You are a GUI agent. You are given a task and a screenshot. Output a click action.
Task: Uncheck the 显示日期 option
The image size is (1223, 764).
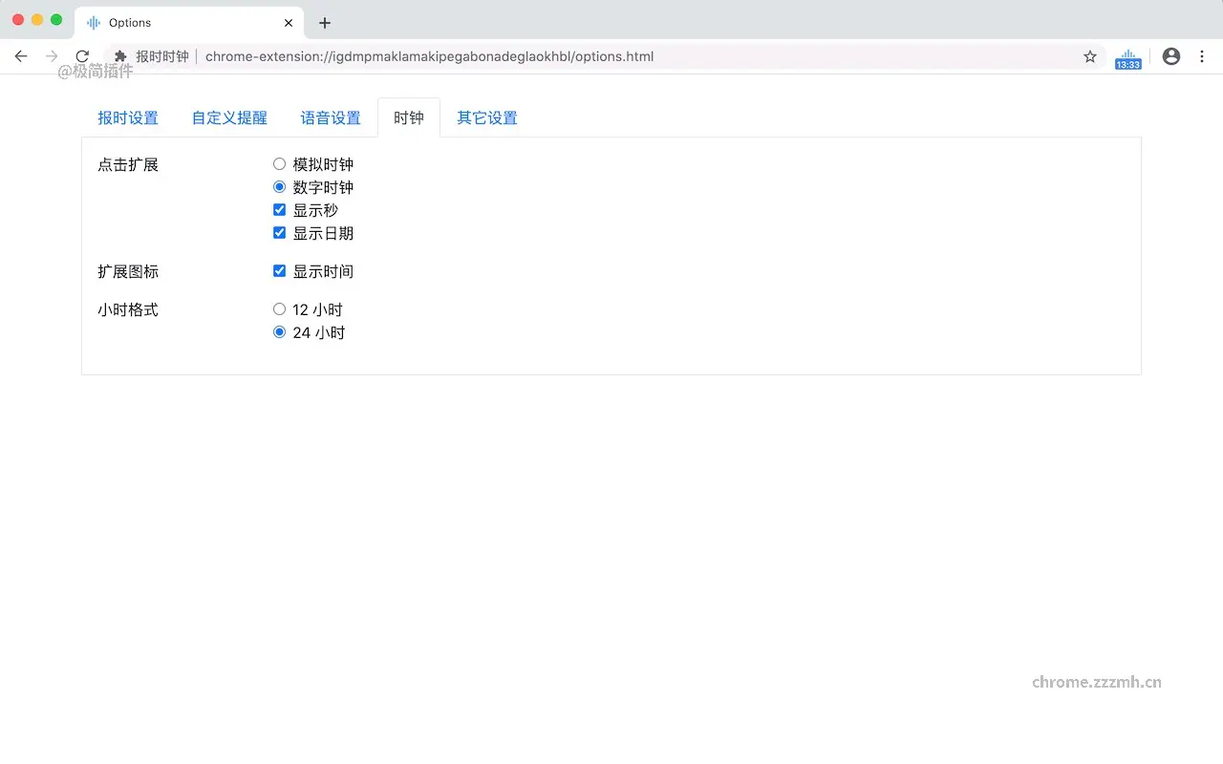point(279,232)
